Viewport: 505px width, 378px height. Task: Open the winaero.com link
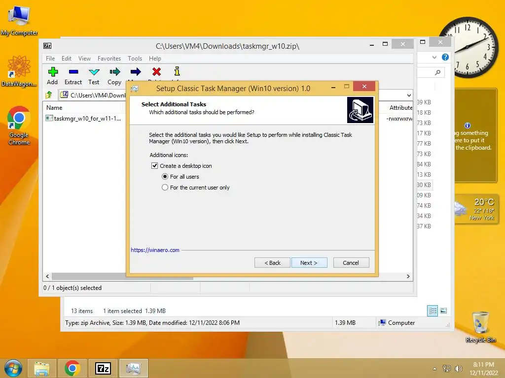click(x=155, y=250)
